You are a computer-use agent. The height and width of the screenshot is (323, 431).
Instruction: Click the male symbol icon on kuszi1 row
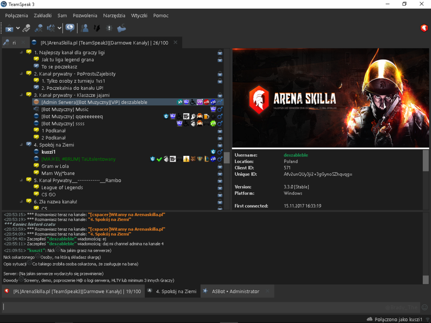220,152
